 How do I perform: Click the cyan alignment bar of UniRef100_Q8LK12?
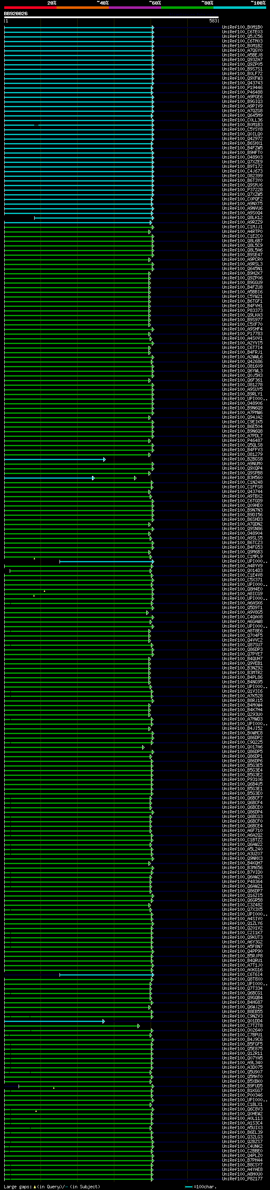point(94,218)
